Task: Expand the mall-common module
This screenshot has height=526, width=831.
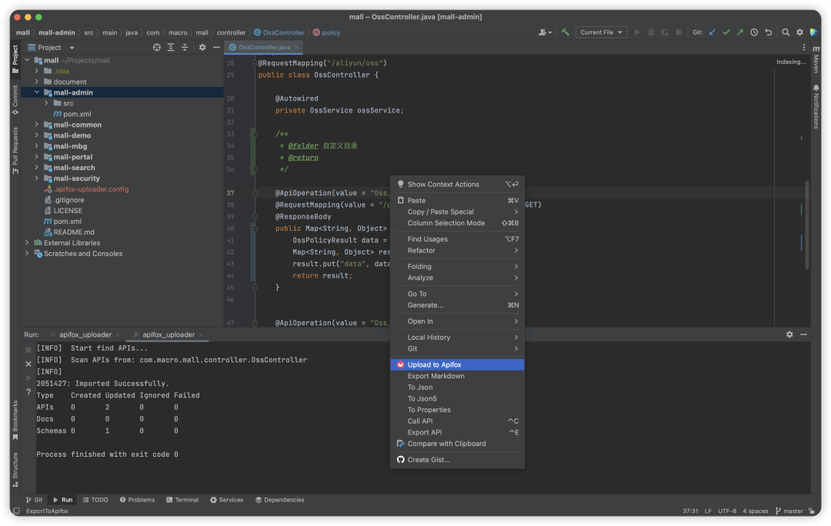Action: pos(37,125)
